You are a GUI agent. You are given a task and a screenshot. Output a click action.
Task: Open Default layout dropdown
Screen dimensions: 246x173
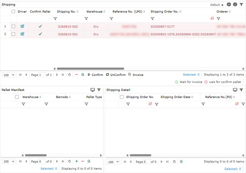click(x=217, y=5)
